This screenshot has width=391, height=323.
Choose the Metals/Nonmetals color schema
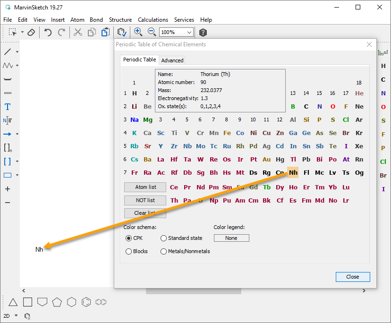point(163,251)
